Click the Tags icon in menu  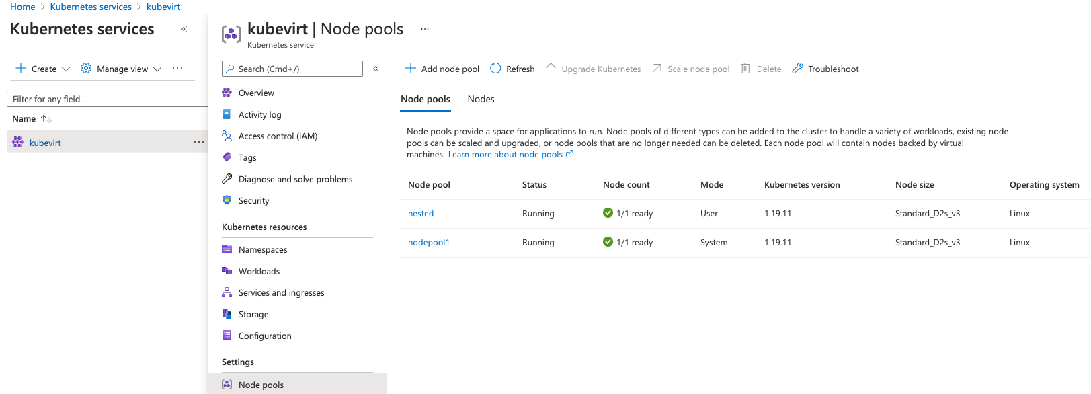point(227,157)
